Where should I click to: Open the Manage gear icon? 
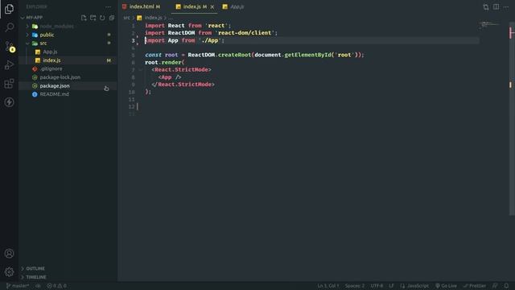[x=9, y=272]
